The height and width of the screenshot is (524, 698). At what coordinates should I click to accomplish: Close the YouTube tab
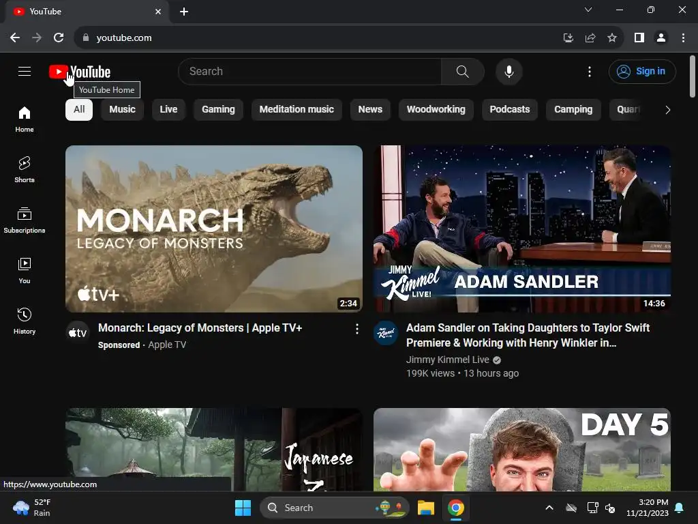[158, 12]
